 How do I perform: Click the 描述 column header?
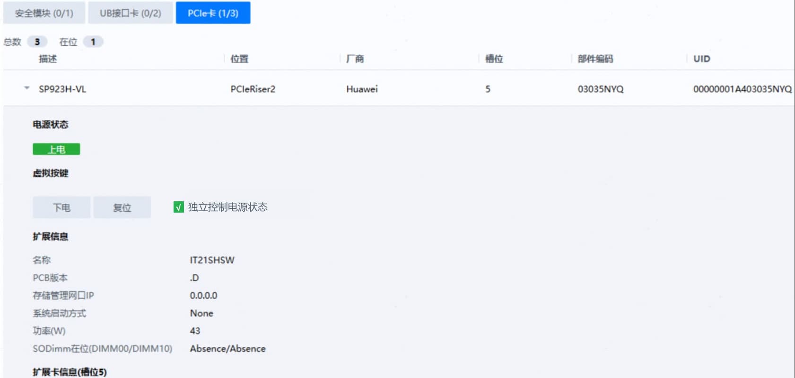[x=48, y=59]
